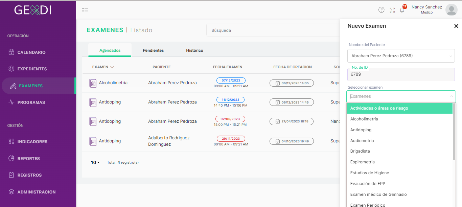Open the notifications bell
This screenshot has width=462, height=207.
402,10
